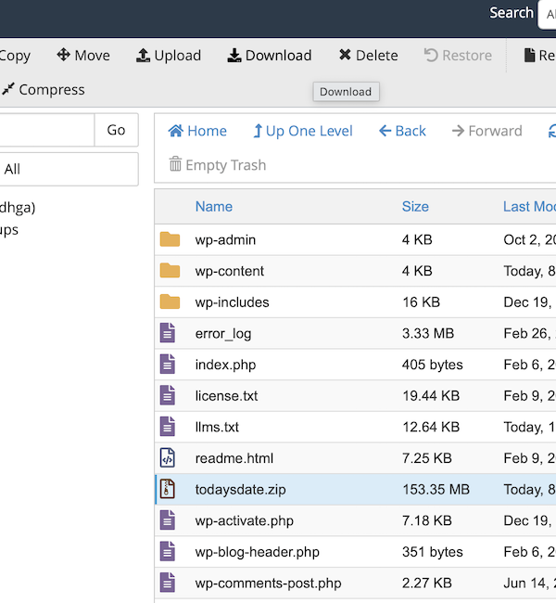Sort files by Size column header
The width and height of the screenshot is (556, 603).
click(415, 207)
